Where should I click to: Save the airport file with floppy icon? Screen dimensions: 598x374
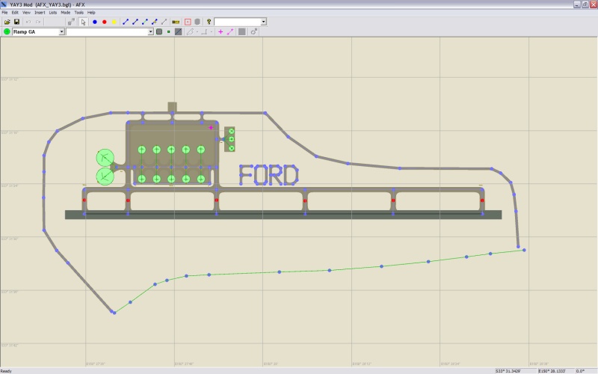coord(16,22)
